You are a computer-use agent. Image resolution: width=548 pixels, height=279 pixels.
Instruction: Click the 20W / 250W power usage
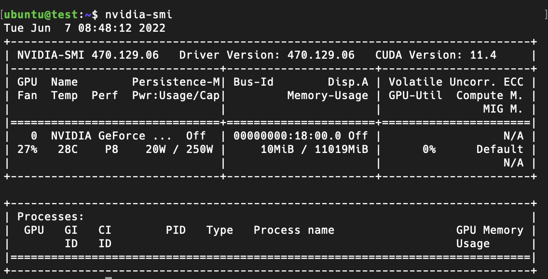(179, 150)
